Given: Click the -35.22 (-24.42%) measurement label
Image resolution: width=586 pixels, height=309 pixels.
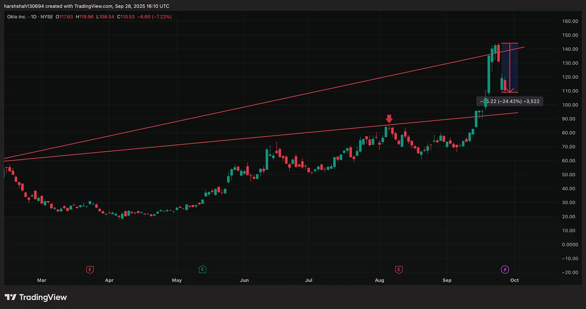Looking at the screenshot, I should coord(510,101).
